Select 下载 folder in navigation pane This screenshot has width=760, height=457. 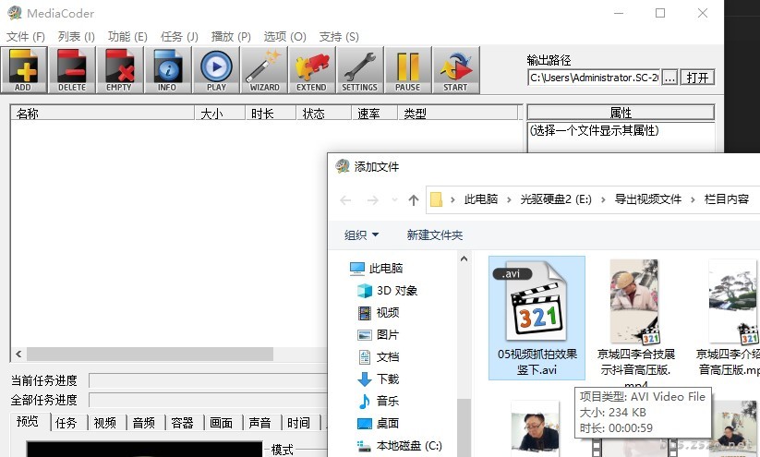coord(379,379)
